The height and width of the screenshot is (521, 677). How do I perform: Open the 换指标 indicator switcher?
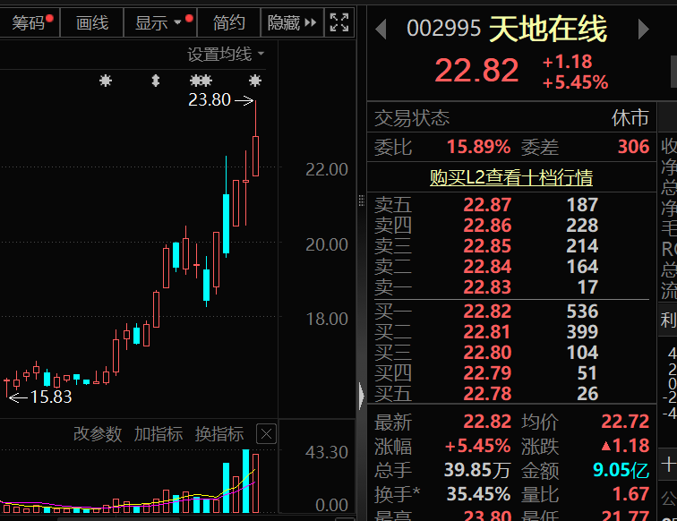pyautogui.click(x=219, y=434)
